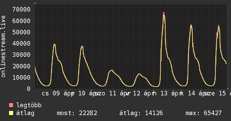Click the 60000 y-axis label
231x121 pixels.
click(x=21, y=21)
